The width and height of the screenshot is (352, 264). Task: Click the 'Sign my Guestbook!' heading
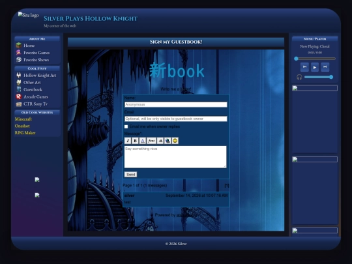pyautogui.click(x=176, y=42)
